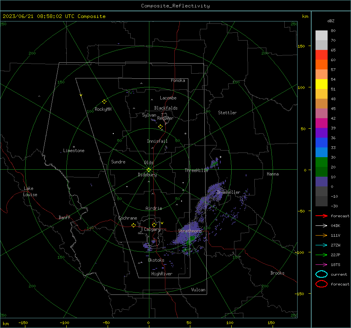Click the RockyMH label
The height and width of the screenshot is (328, 351).
[103, 109]
